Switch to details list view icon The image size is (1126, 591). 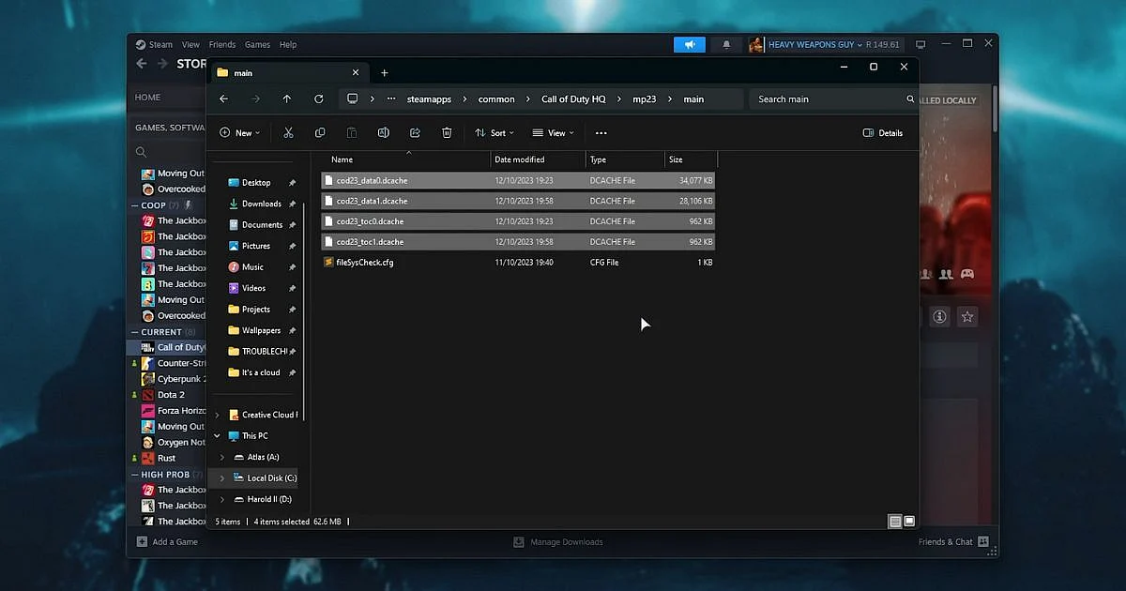pyautogui.click(x=895, y=521)
